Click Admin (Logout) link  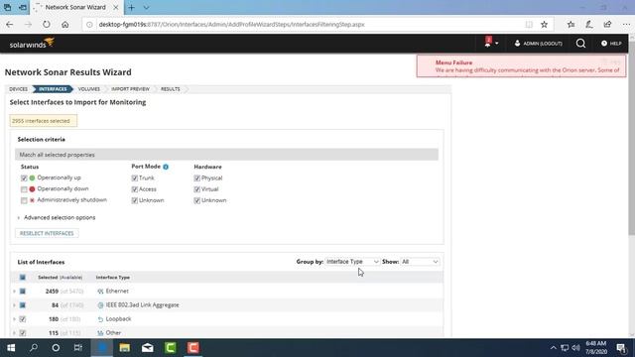pyautogui.click(x=538, y=44)
